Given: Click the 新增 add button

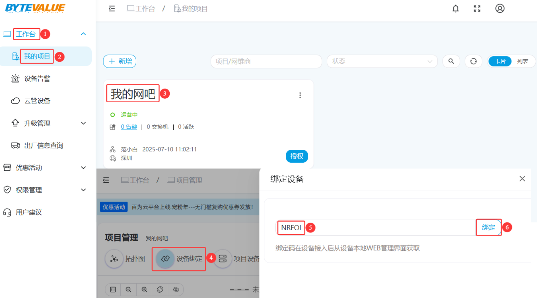Looking at the screenshot, I should pos(120,61).
